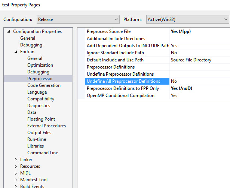230x188 pixels.
Task: Select Code Generation in the tree
Action: pyautogui.click(x=44, y=85)
